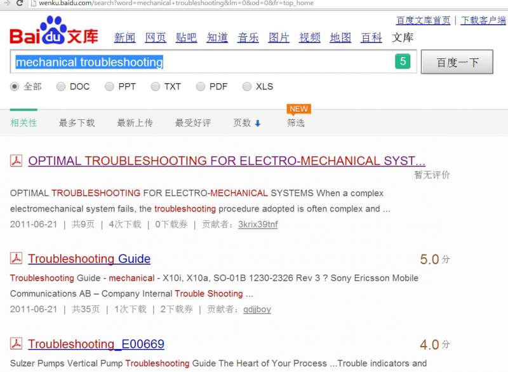Image resolution: width=508 pixels, height=372 pixels.
Task: Open the Troubleshooting Guide result
Action: [89, 258]
